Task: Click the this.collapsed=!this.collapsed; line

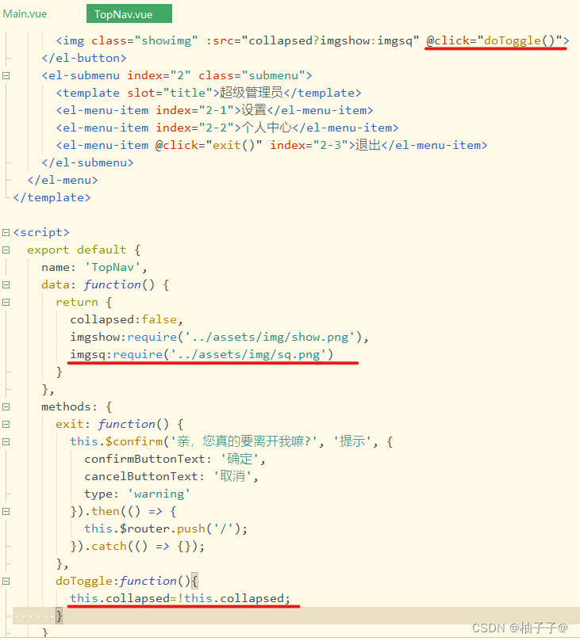Action: pos(180,598)
